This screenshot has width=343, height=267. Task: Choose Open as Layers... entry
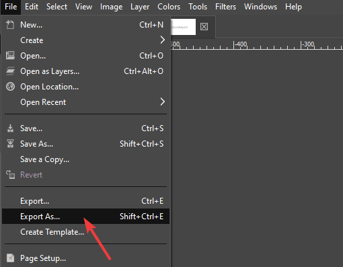click(85, 71)
